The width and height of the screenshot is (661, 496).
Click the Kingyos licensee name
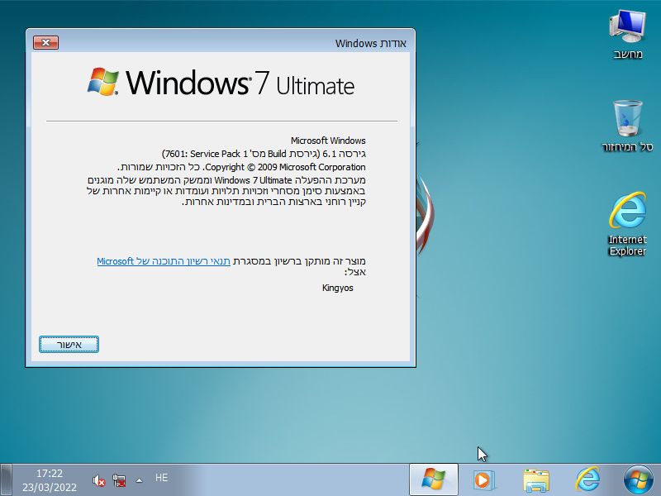pos(338,288)
